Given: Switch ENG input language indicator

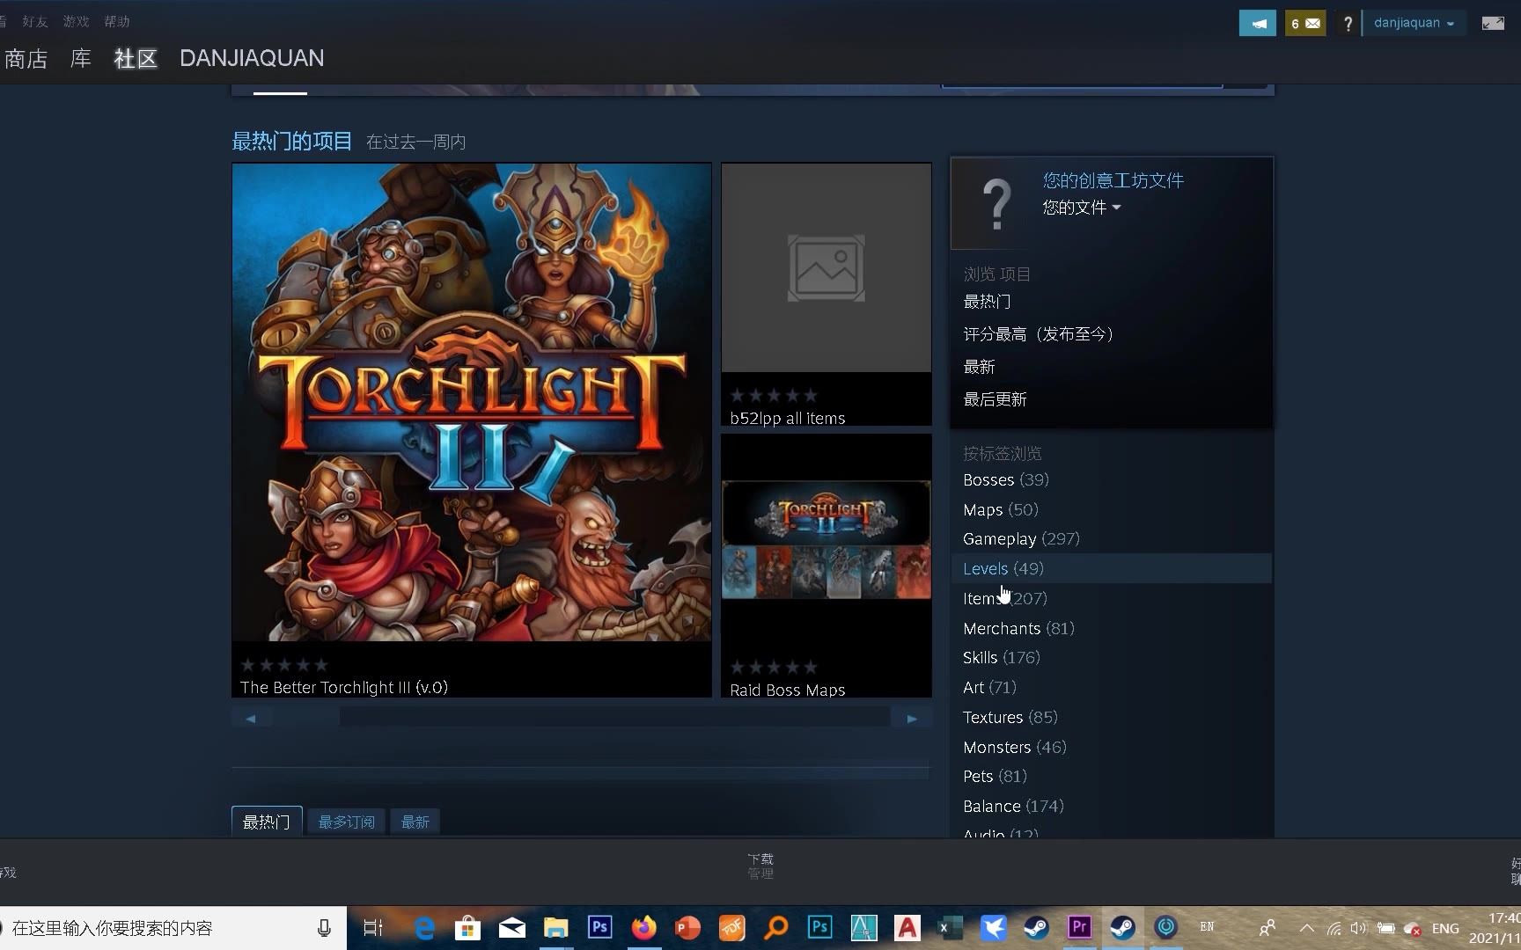Looking at the screenshot, I should click(1445, 928).
